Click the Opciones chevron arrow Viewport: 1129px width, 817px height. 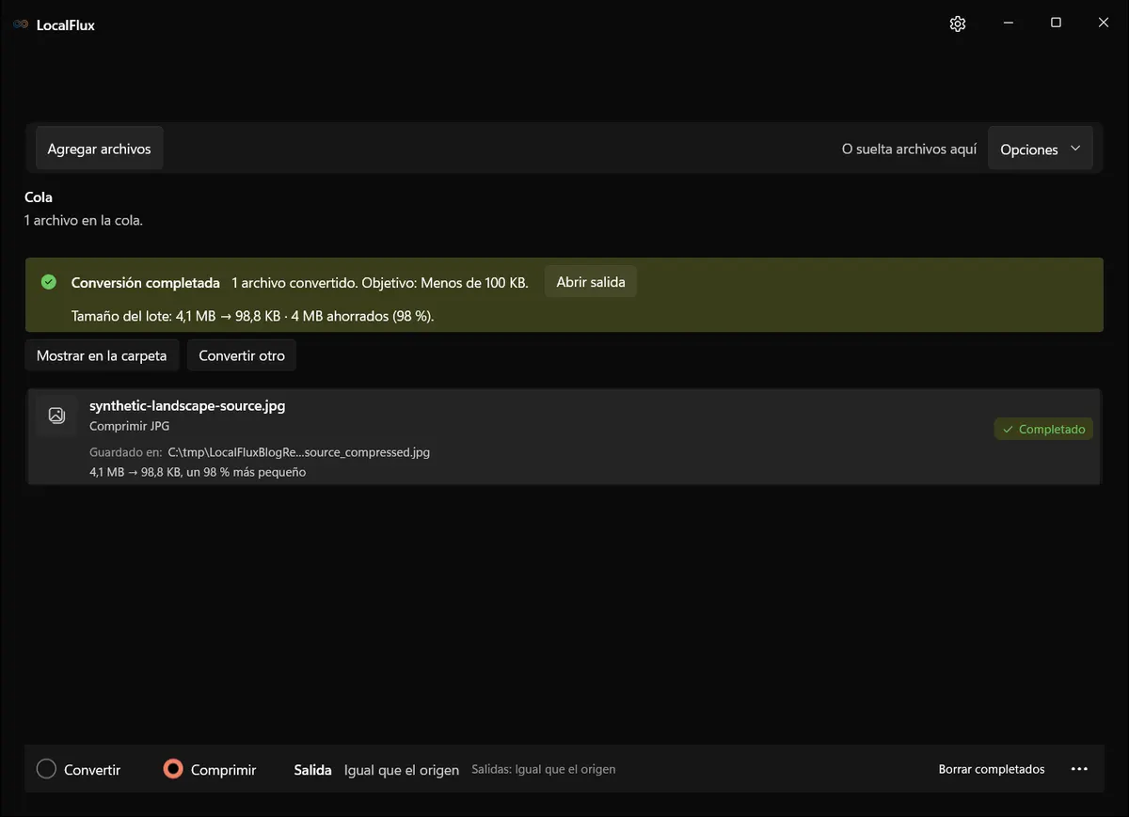coord(1075,149)
